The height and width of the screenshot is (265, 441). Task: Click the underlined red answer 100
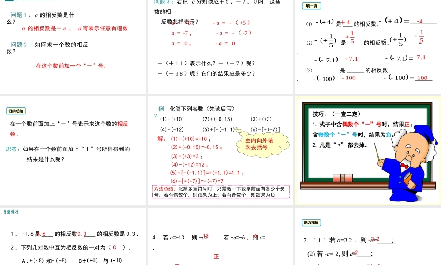(x=422, y=78)
